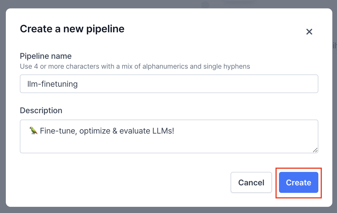
Task: Click the white modal card background
Action: (x=117, y=163)
